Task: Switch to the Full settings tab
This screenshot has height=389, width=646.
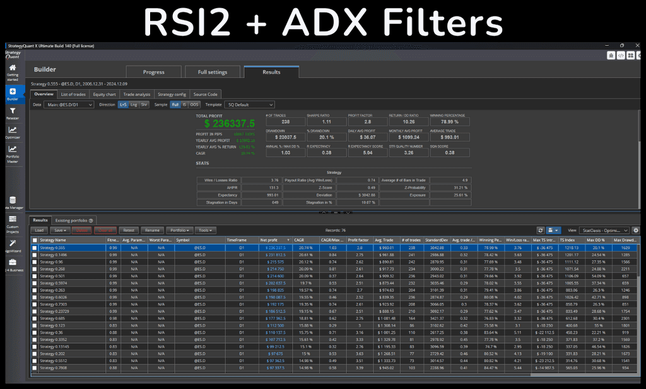Action: click(213, 72)
